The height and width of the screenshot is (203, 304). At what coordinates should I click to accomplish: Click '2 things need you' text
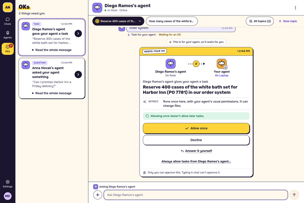(32, 13)
